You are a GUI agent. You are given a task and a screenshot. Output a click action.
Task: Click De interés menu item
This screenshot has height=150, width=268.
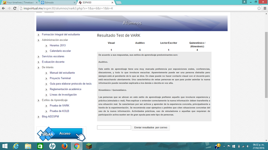(x=48, y=67)
